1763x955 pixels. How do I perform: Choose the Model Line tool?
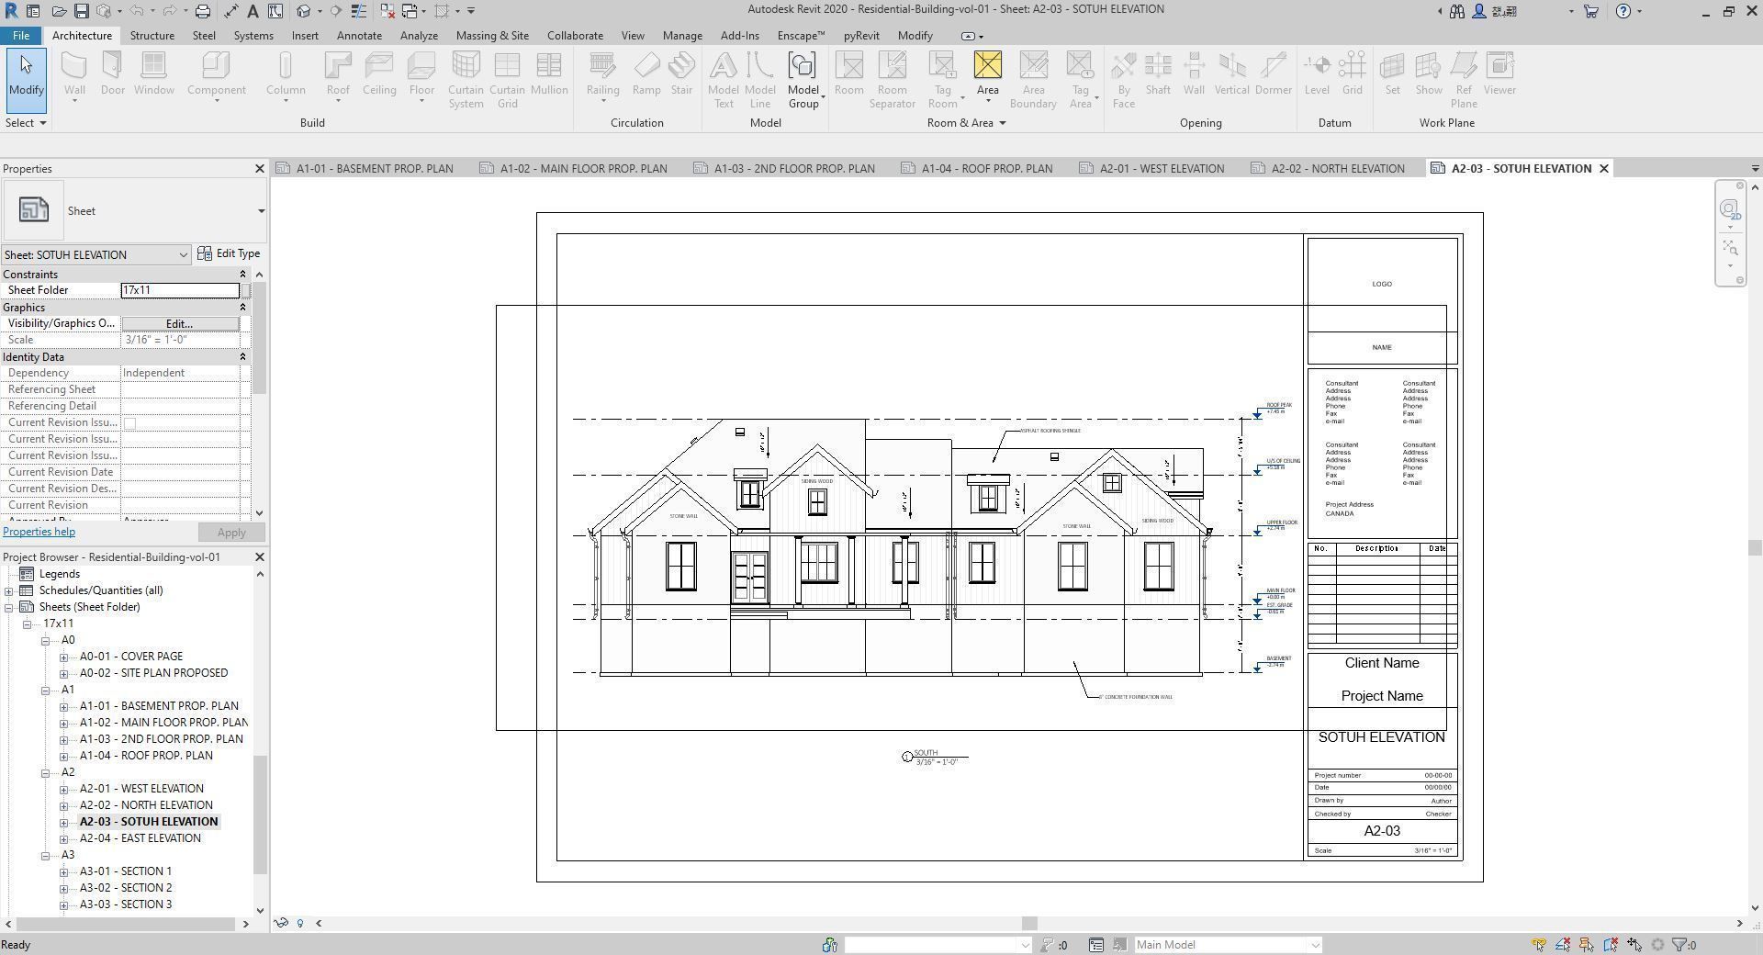(760, 80)
